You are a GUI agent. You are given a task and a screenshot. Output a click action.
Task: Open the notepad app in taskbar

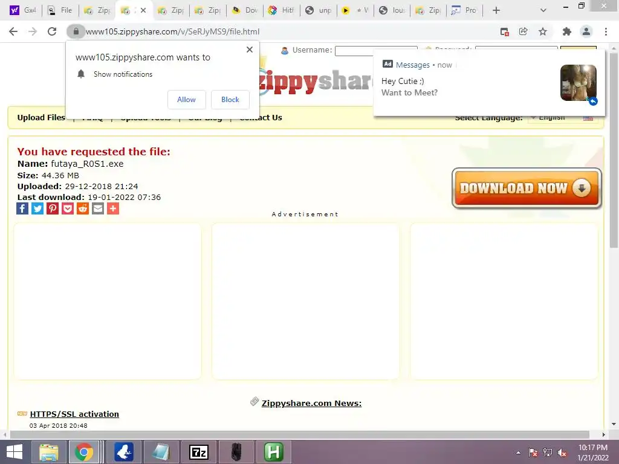pyautogui.click(x=161, y=452)
